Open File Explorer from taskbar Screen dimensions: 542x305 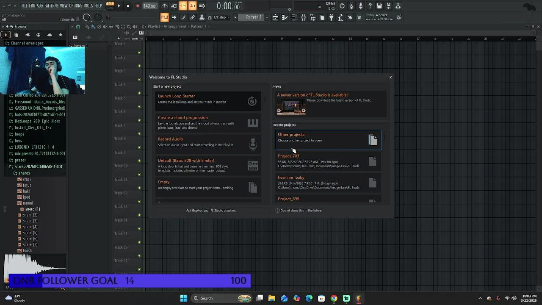(x=272, y=298)
